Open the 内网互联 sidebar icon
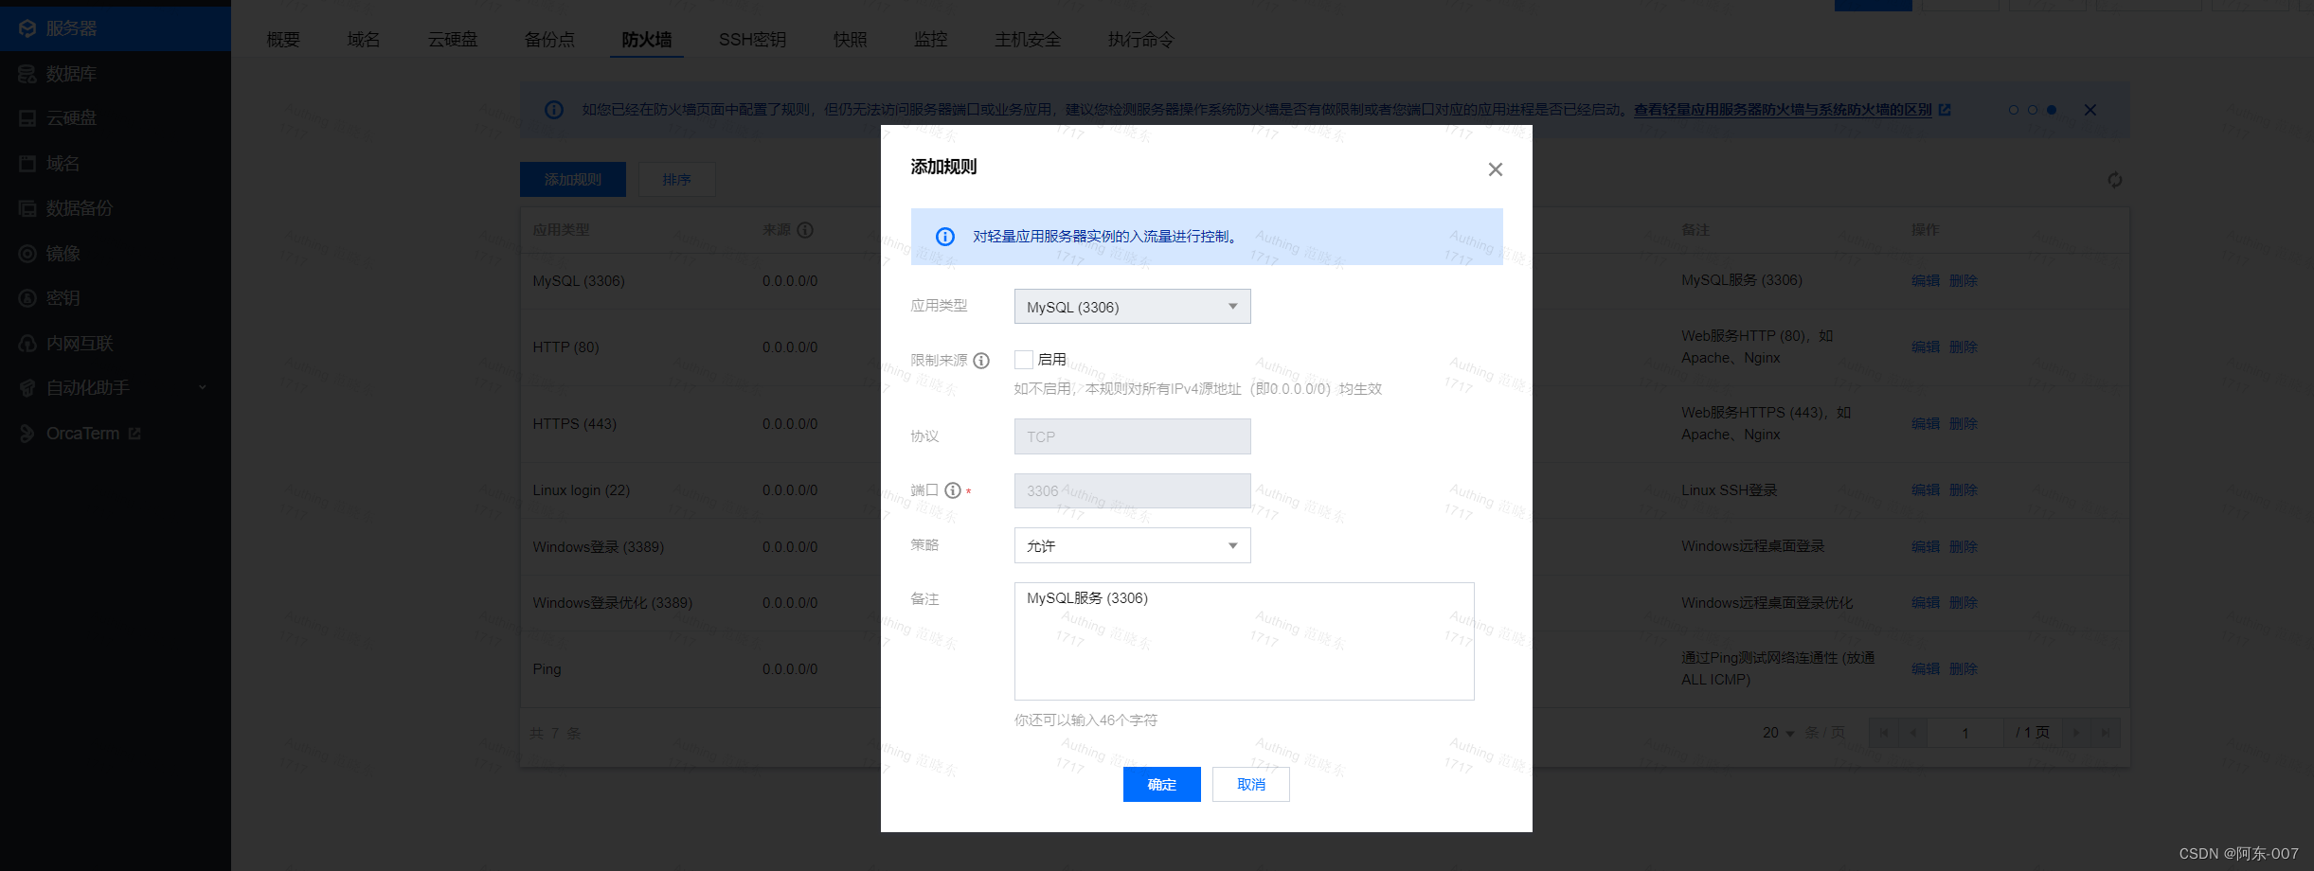Viewport: 2314px width, 871px height. [x=27, y=344]
